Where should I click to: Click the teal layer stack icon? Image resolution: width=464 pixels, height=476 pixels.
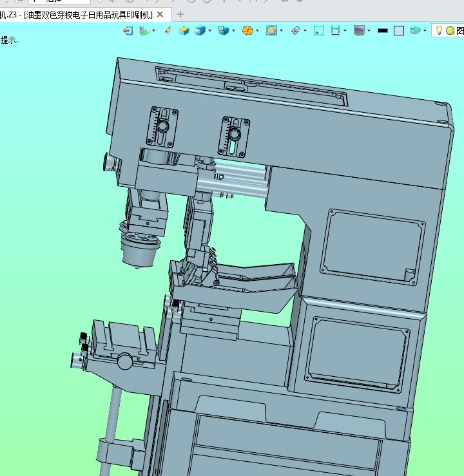[415, 30]
